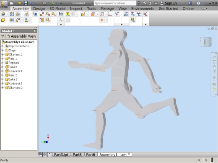The height and width of the screenshot is (163, 218).
Task: Open the fx Parameters tool
Action: click(x=61, y=20)
